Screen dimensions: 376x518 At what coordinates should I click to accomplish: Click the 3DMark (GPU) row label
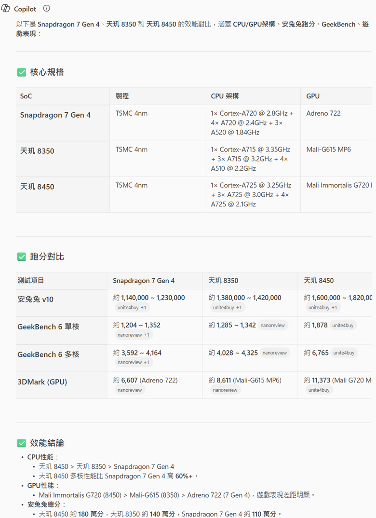(x=42, y=382)
